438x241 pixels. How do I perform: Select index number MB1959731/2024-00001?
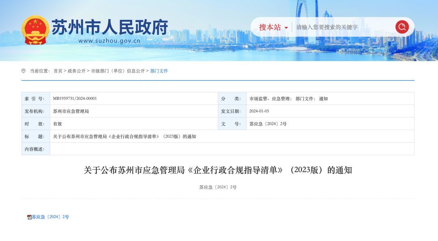pyautogui.click(x=75, y=98)
